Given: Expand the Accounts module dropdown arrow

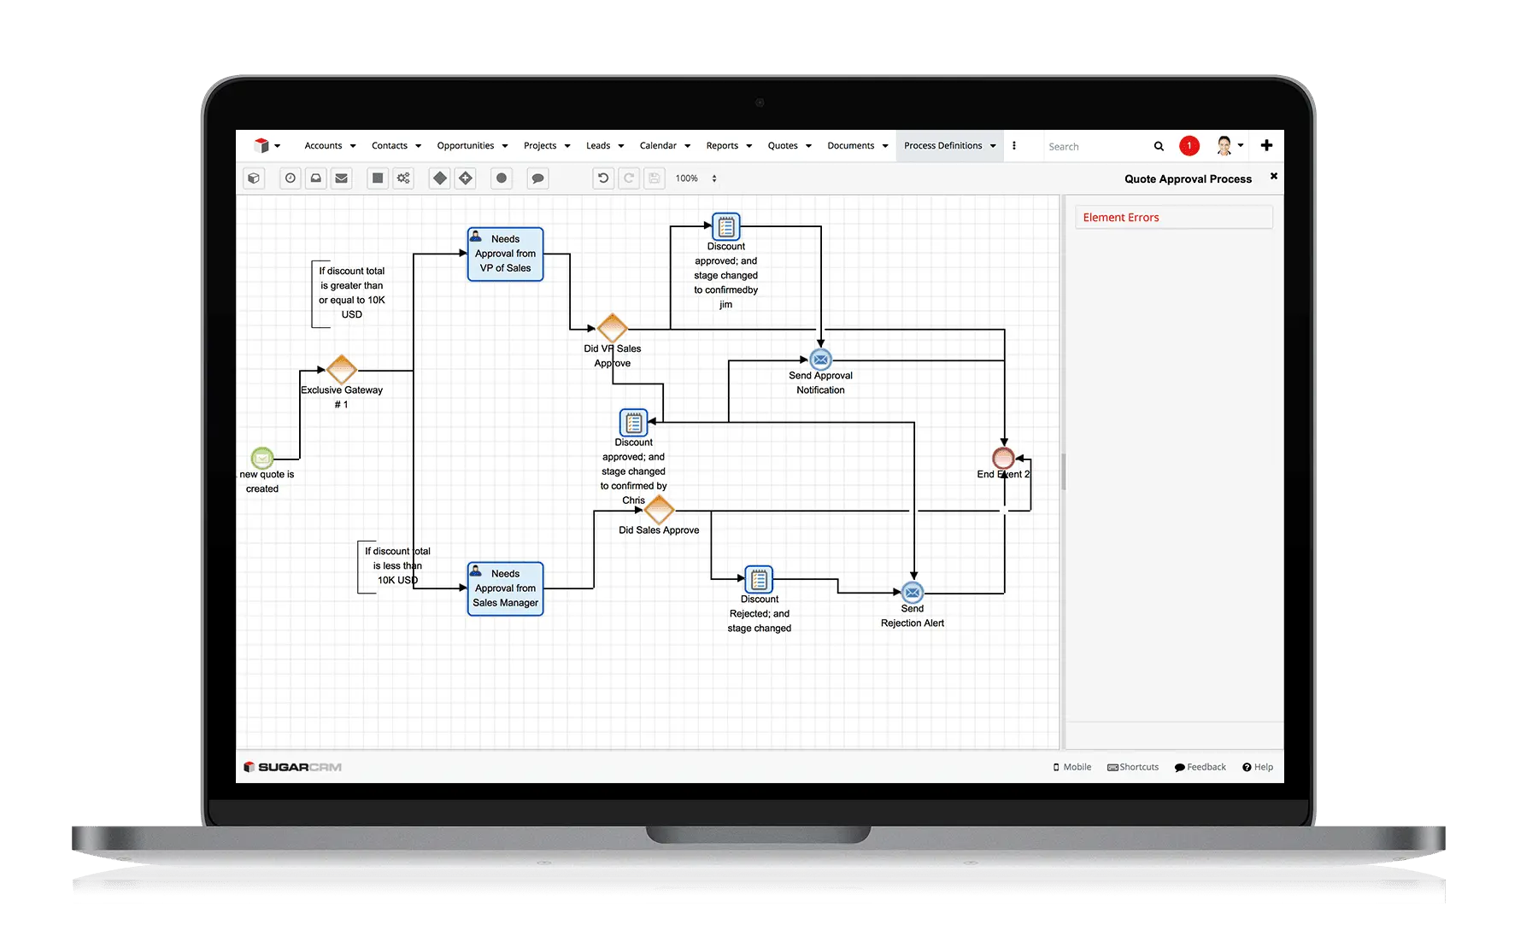Looking at the screenshot, I should click(353, 146).
